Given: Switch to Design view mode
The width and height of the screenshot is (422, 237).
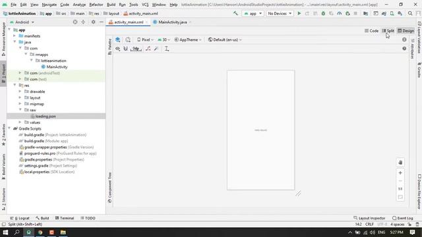Looking at the screenshot, I should click(406, 31).
